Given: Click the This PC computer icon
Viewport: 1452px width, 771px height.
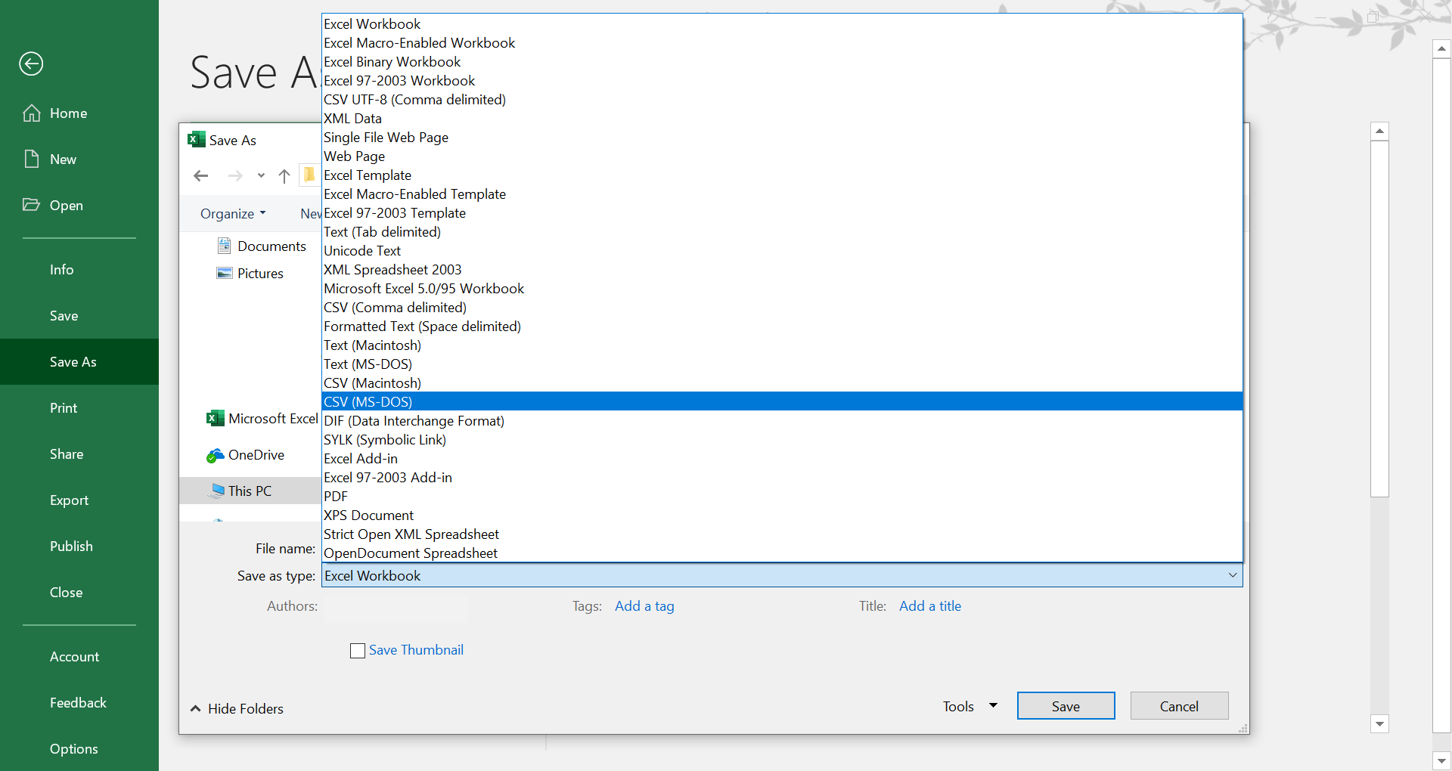Looking at the screenshot, I should tap(218, 490).
